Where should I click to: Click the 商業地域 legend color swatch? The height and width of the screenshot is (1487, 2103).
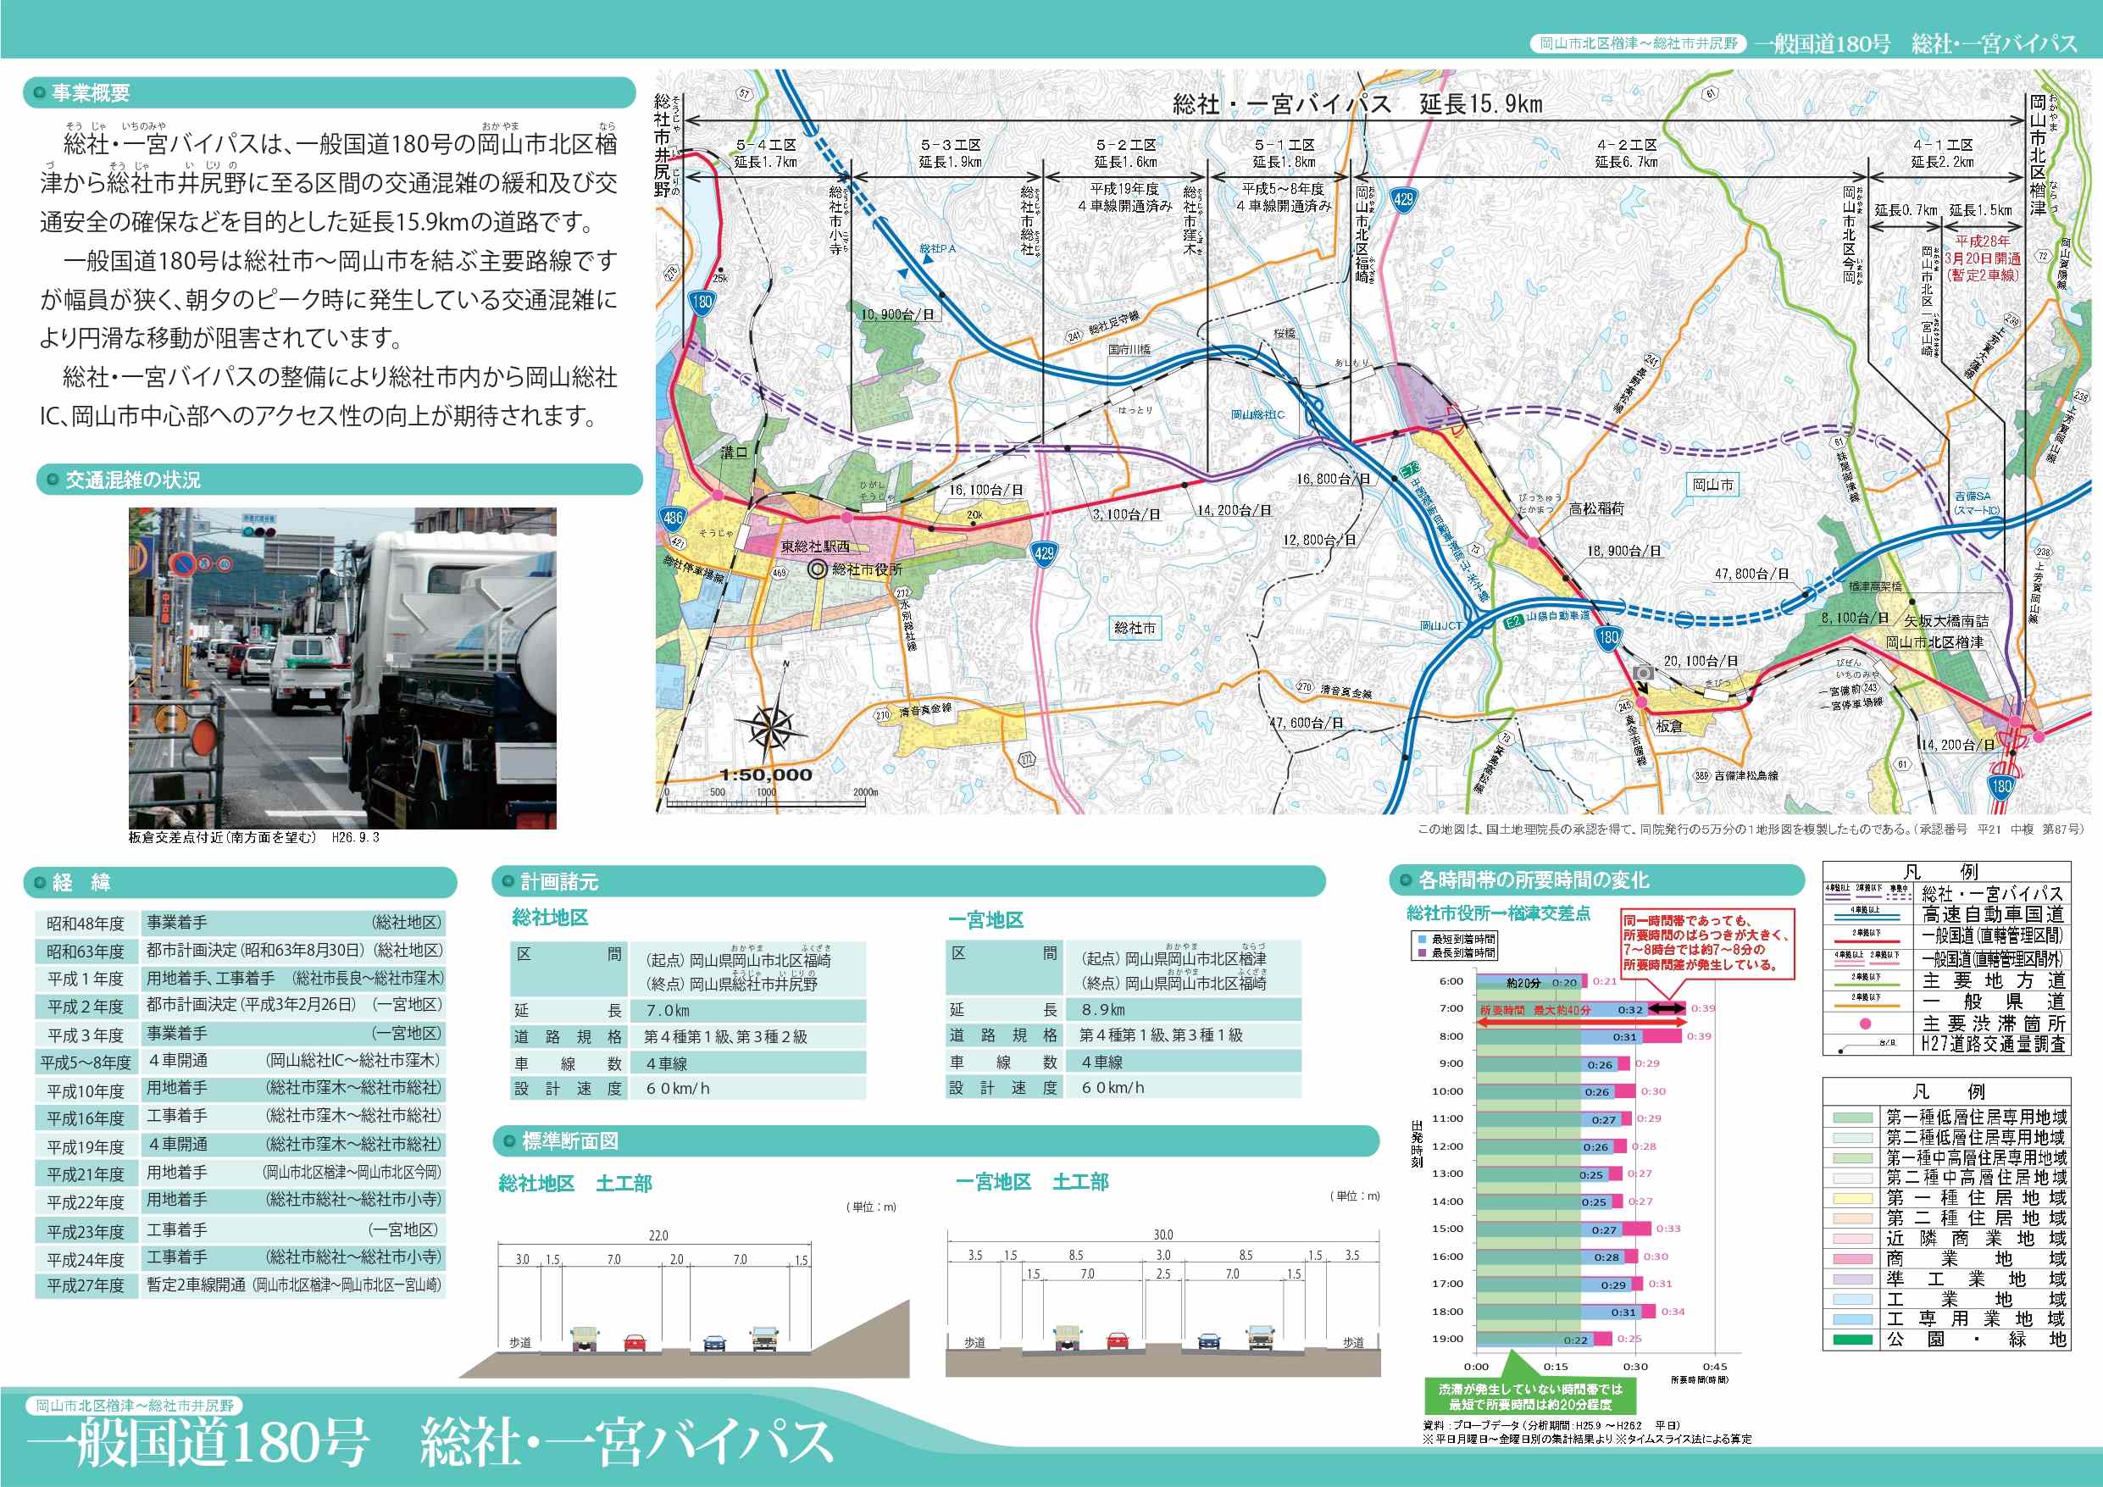pyautogui.click(x=1853, y=1259)
